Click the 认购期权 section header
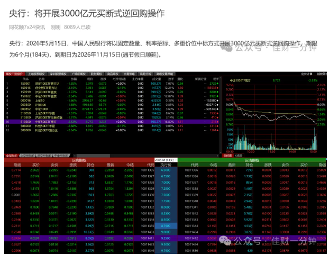The height and width of the screenshot is (255, 329). click(x=79, y=160)
